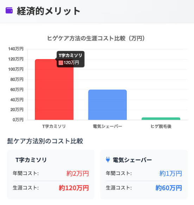Image resolution: width=194 pixels, height=205 pixels.
Task: Open the T字カミソリ cost card title
Action: click(31, 160)
